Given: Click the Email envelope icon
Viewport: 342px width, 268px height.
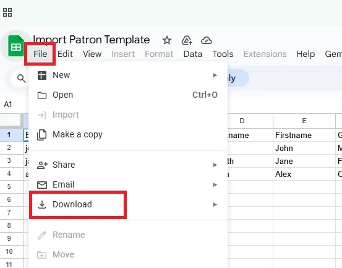Looking at the screenshot, I should click(x=42, y=185).
